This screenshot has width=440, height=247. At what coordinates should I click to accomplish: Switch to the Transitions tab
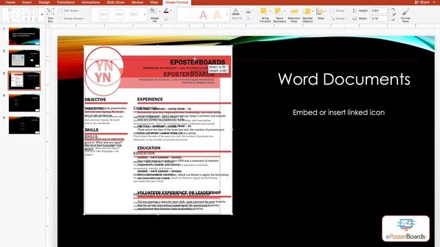[66, 2]
